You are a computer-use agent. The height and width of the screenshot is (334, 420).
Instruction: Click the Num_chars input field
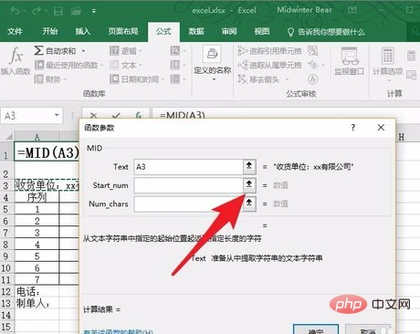188,204
